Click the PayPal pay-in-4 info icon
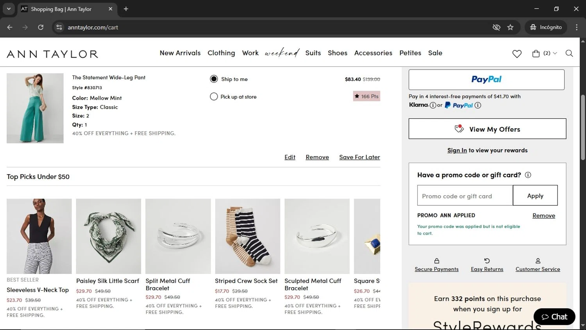The image size is (586, 330). click(x=478, y=105)
